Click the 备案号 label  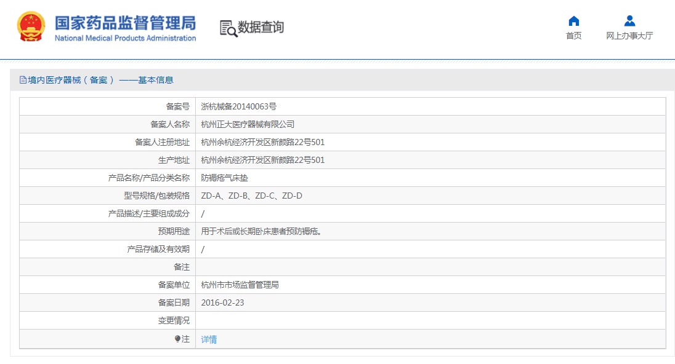click(x=178, y=106)
